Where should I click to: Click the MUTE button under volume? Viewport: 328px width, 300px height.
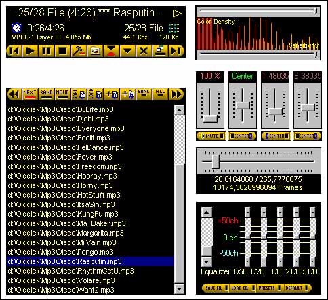tap(210, 136)
